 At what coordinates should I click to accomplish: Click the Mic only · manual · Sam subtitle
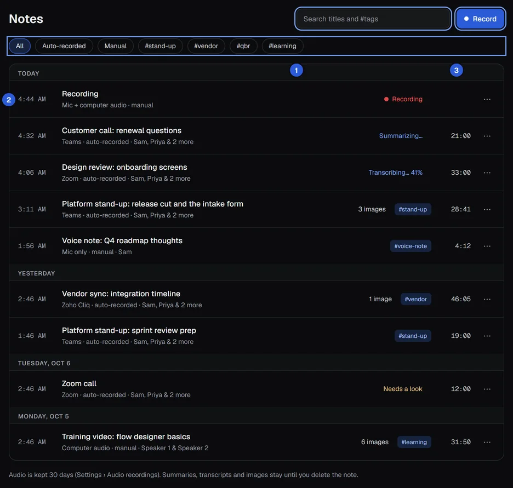click(97, 252)
